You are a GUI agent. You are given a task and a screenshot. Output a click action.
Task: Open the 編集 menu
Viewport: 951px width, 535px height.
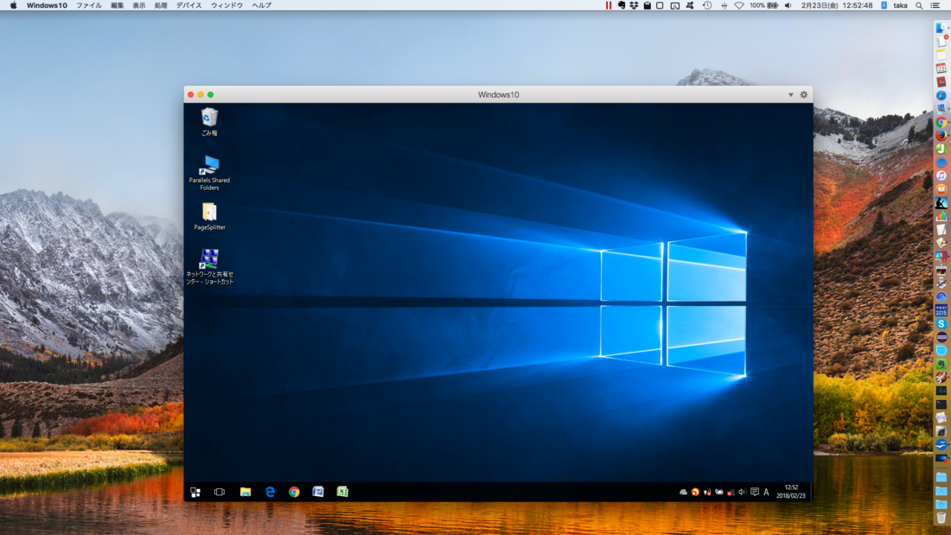[x=117, y=5]
